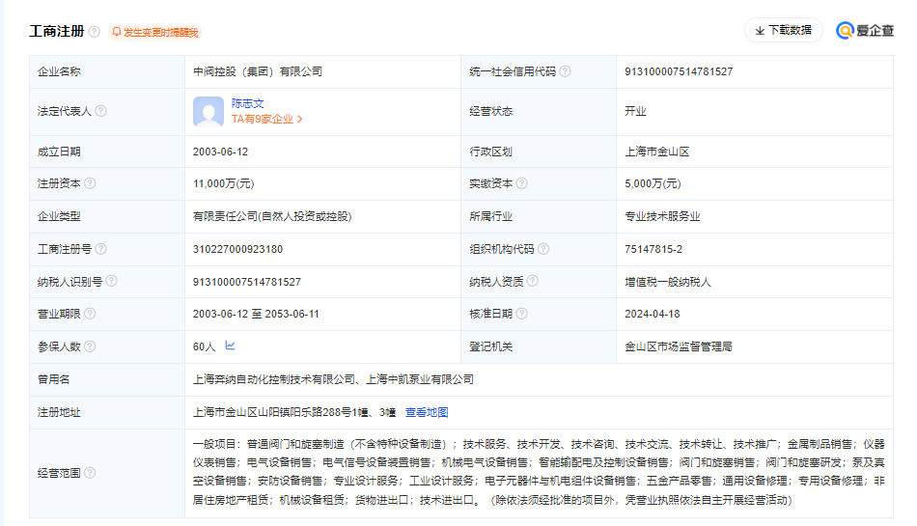Click registered capital 11,000万(元)

(223, 183)
